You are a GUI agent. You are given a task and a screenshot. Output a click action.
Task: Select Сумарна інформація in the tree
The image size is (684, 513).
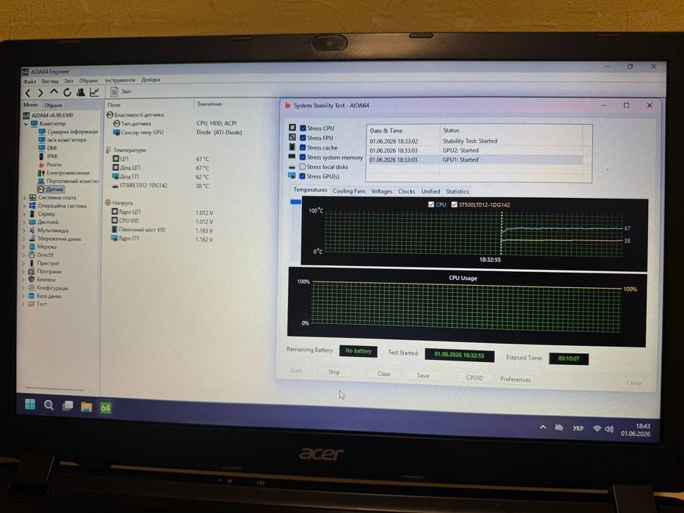(73, 131)
